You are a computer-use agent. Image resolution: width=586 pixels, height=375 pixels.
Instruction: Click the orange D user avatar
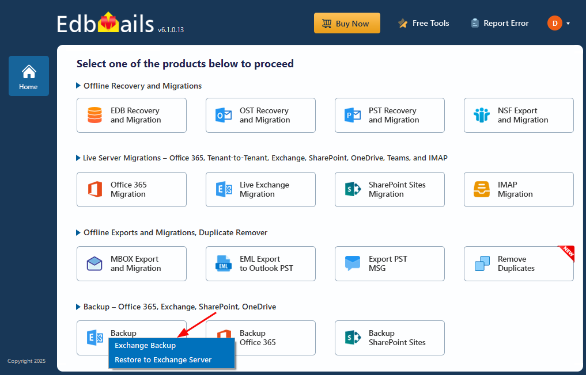pos(555,23)
